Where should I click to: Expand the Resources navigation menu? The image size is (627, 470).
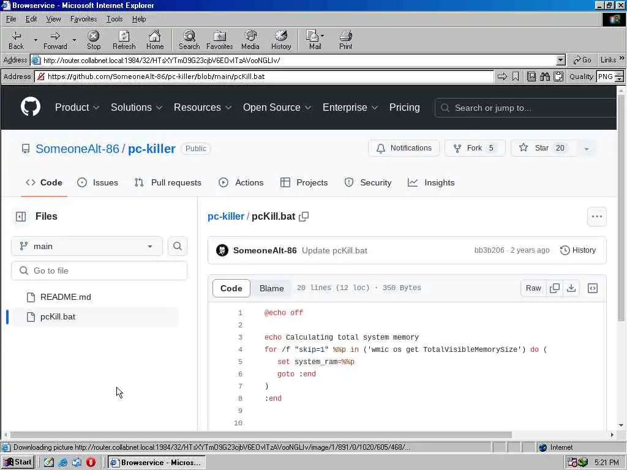tap(202, 108)
